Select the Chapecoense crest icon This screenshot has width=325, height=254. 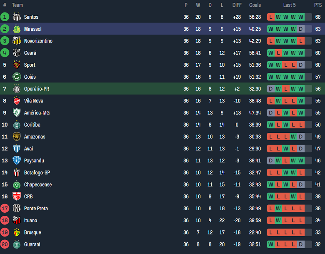[17, 184]
